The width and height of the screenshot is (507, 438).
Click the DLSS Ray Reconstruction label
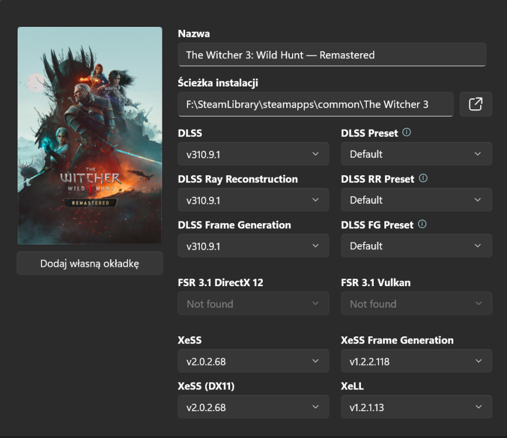[x=238, y=179]
